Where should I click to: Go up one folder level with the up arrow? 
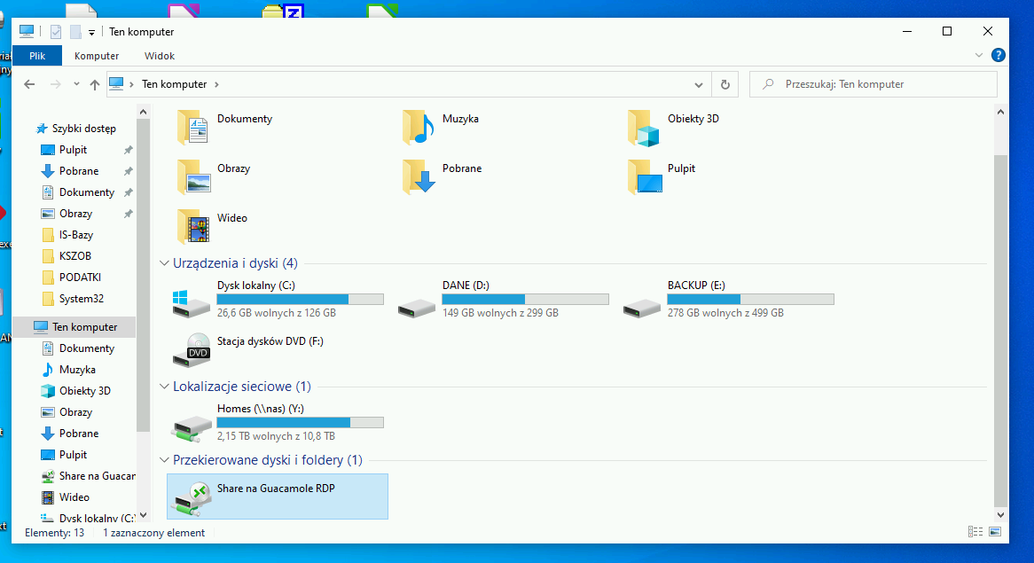point(95,84)
